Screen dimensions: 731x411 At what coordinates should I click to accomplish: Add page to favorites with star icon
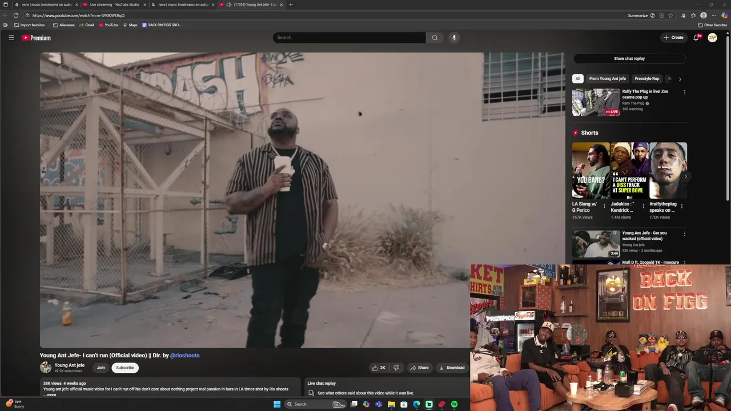pos(671,15)
